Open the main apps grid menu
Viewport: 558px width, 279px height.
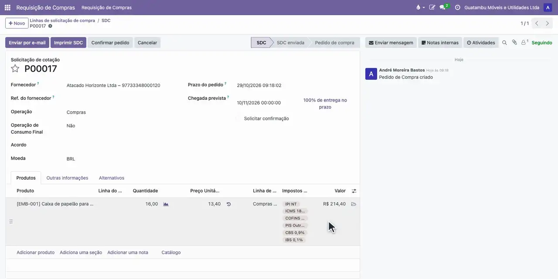[7, 7]
